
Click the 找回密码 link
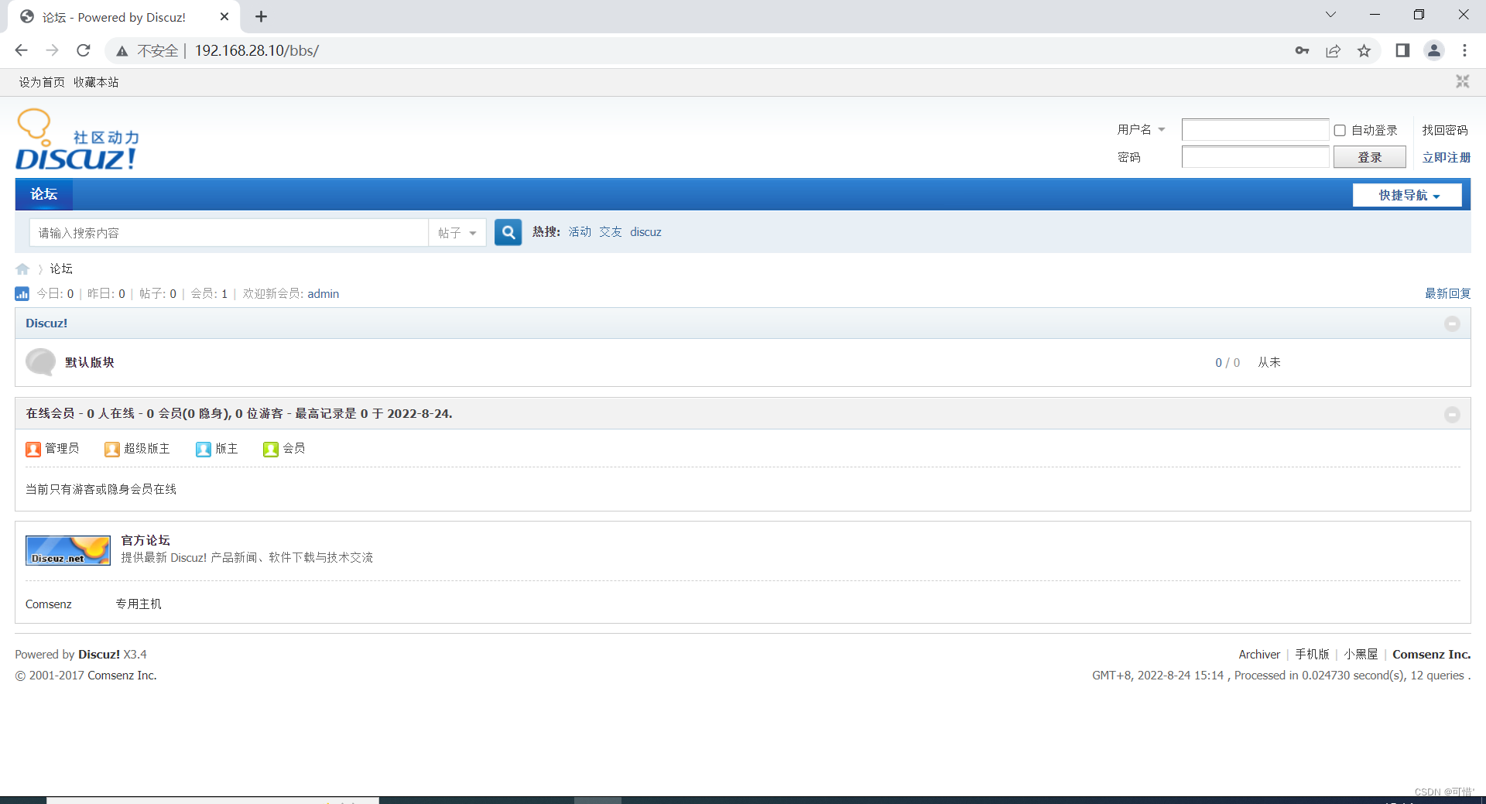[1445, 130]
